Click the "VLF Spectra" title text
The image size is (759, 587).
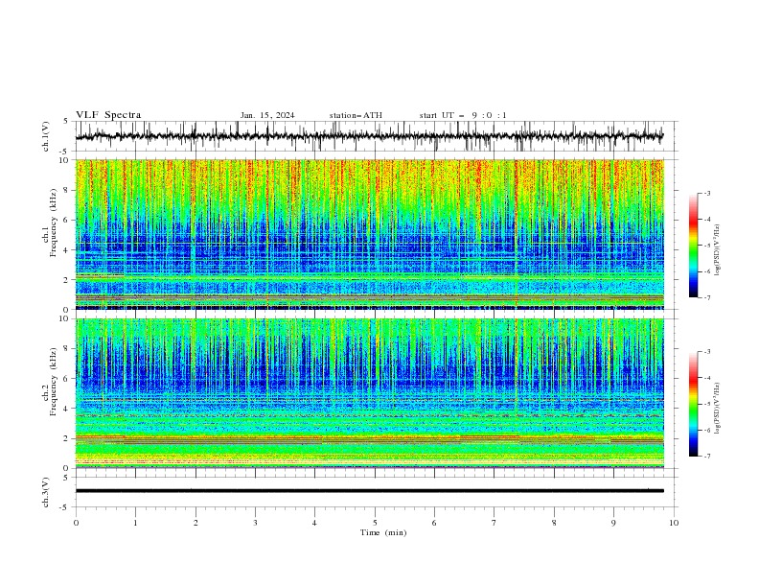(108, 115)
